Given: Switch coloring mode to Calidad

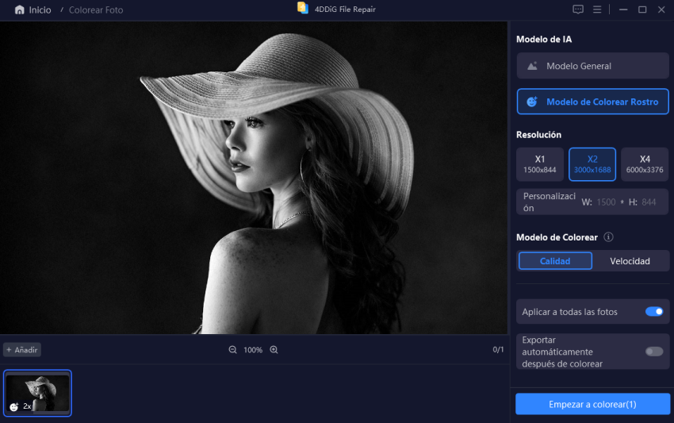Looking at the screenshot, I should click(555, 261).
